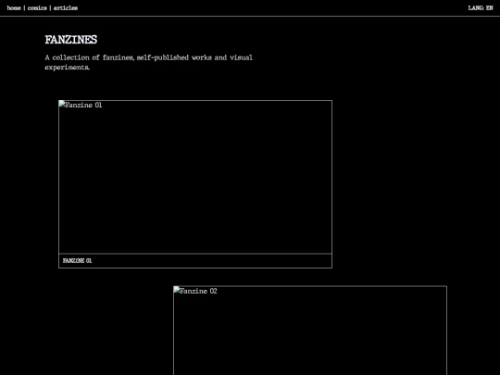This screenshot has height=375, width=500.
Task: Go to the home link
Action: pos(14,8)
